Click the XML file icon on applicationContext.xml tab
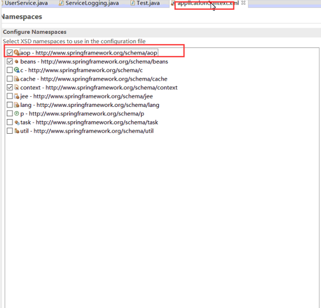Image resolution: width=321 pixels, height=308 pixels. (173, 3)
